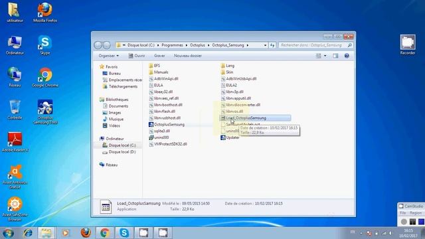425x239 pixels.
Task: Open File menu in CamStudio window
Action: tap(403, 213)
